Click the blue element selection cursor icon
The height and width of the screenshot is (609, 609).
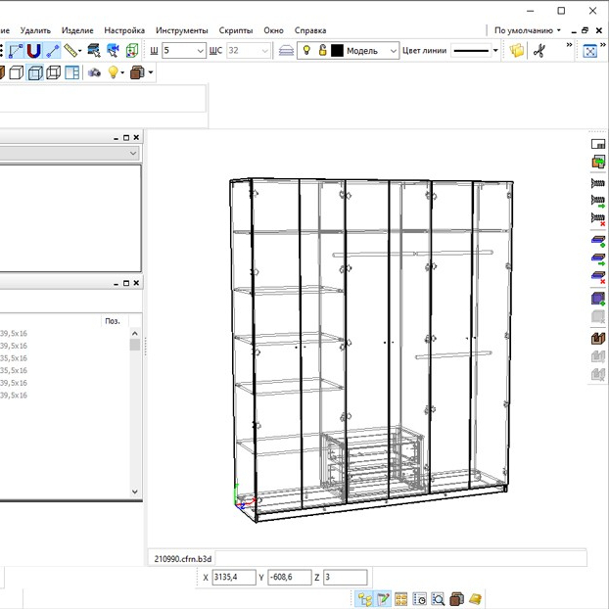[x=113, y=51]
